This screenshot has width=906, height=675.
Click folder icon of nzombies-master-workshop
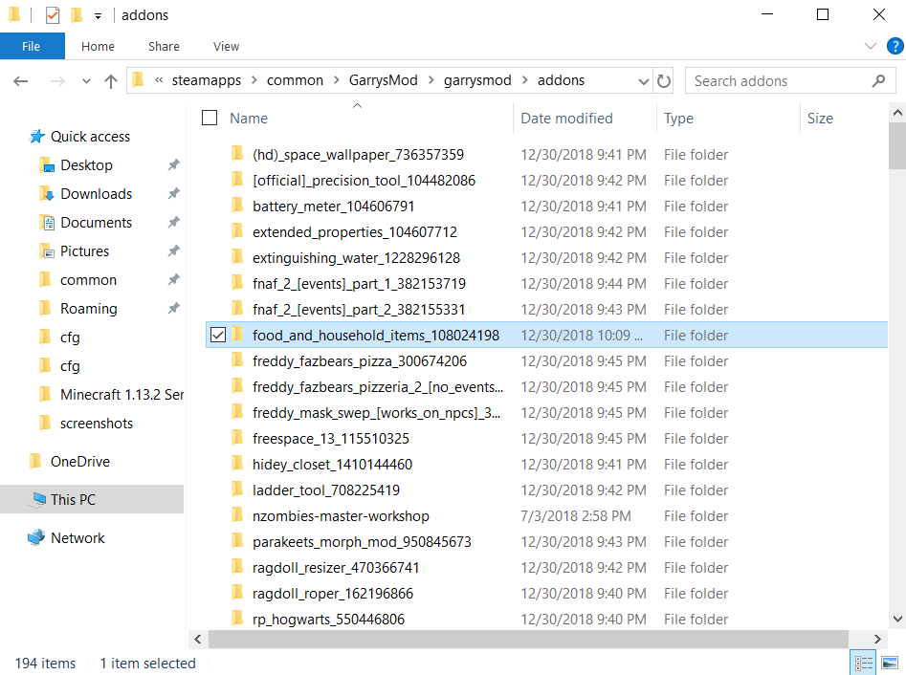pyautogui.click(x=237, y=515)
